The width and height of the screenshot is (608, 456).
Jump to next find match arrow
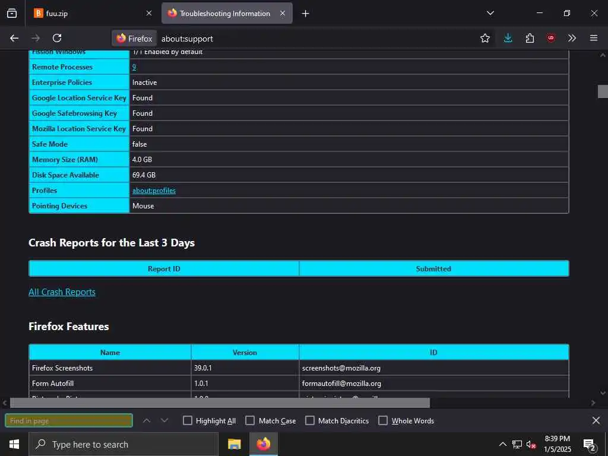tap(164, 420)
